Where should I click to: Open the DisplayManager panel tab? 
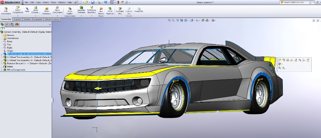tap(17, 25)
